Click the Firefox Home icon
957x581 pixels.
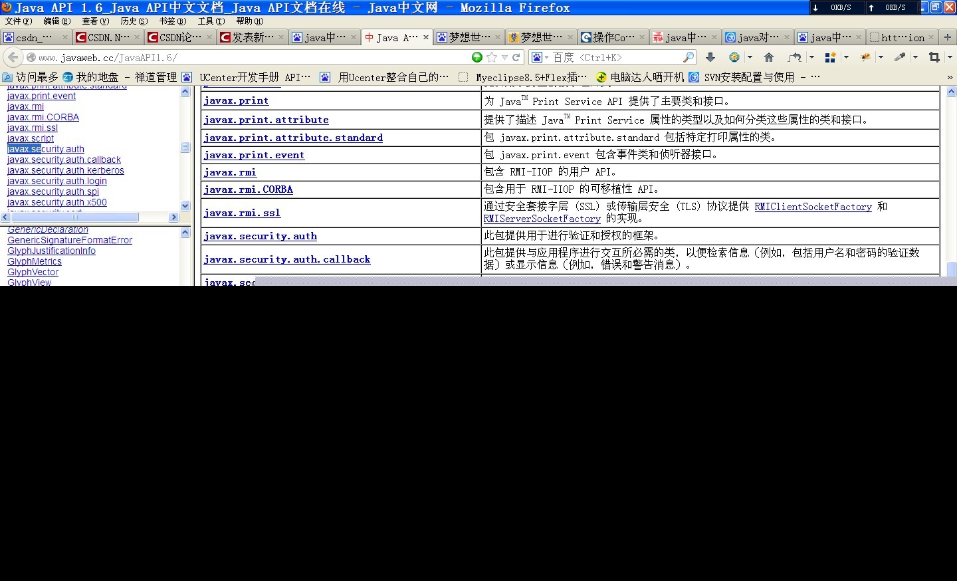pos(769,57)
